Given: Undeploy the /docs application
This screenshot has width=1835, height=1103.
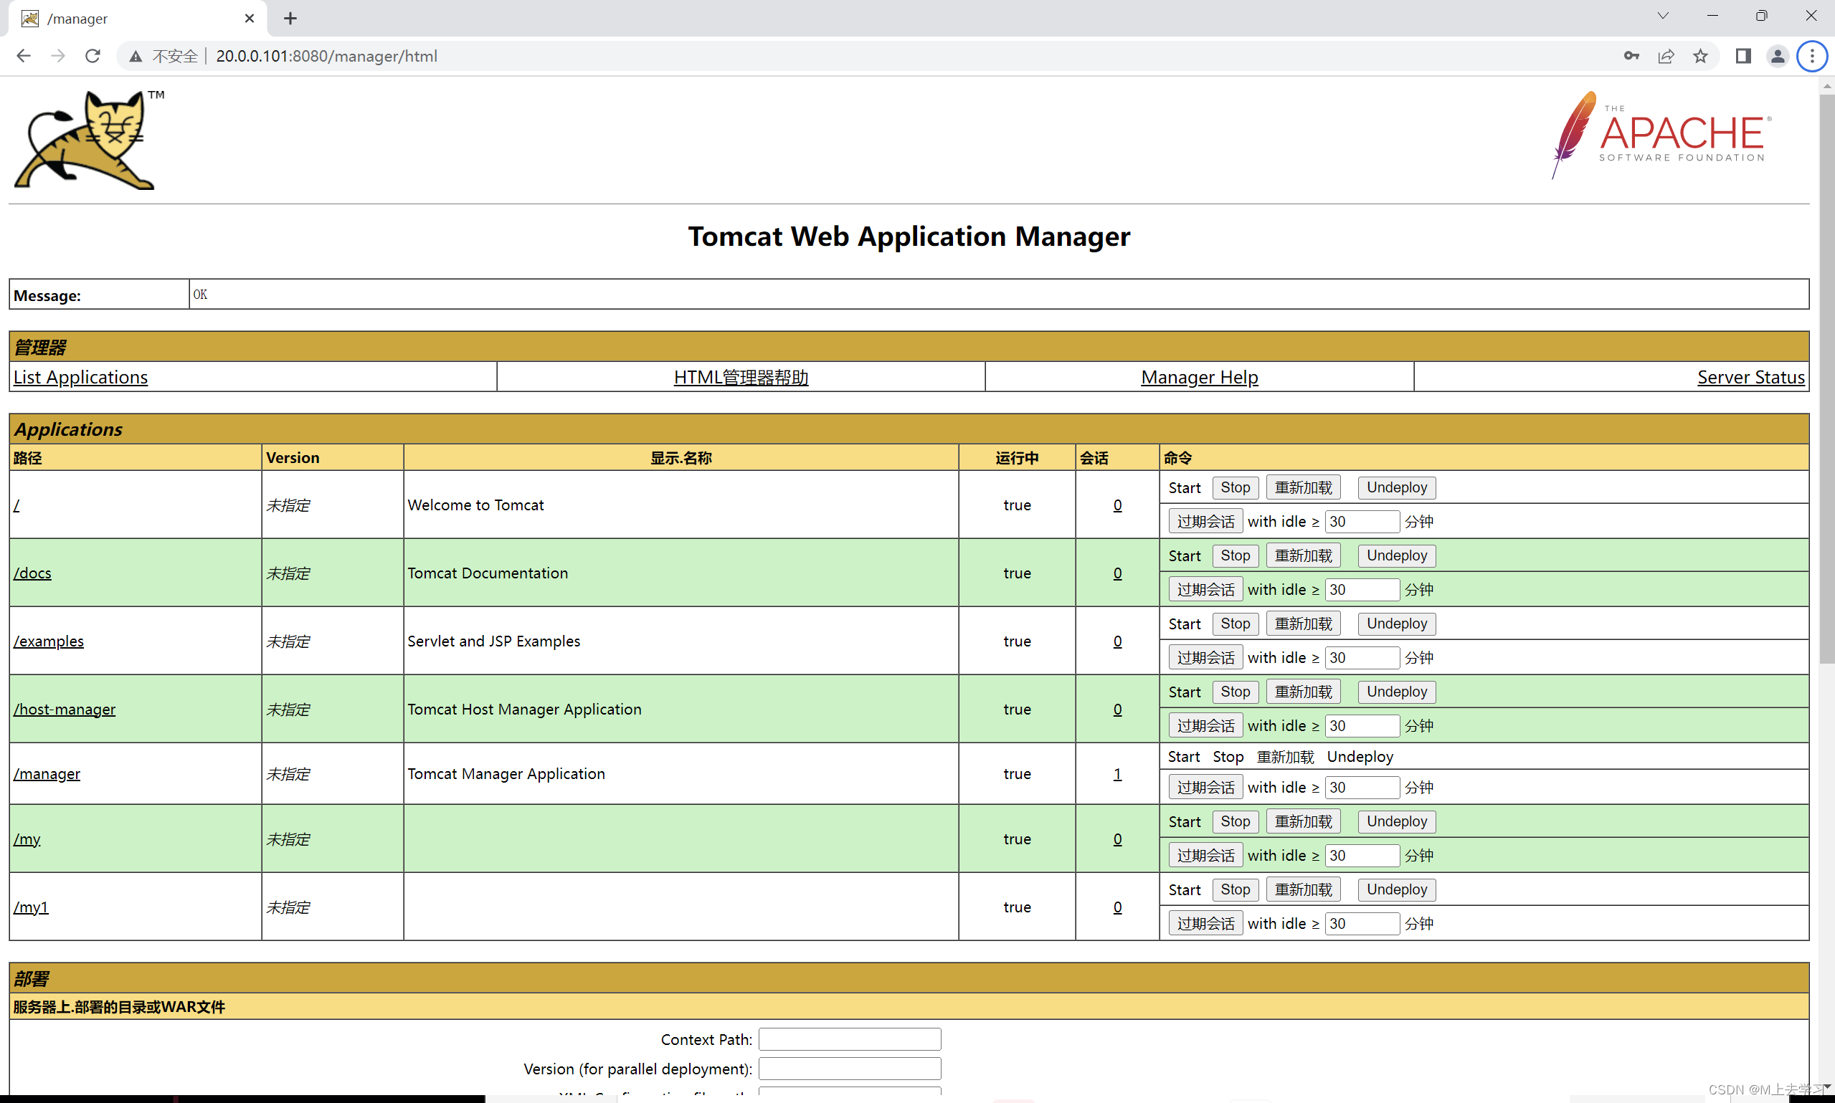Looking at the screenshot, I should (x=1396, y=555).
